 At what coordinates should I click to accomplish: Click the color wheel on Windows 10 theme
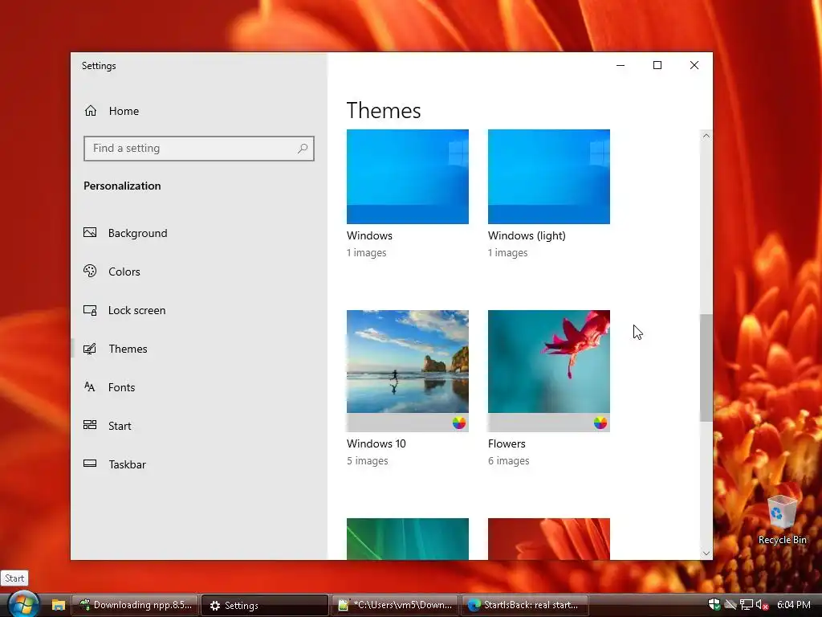click(459, 423)
